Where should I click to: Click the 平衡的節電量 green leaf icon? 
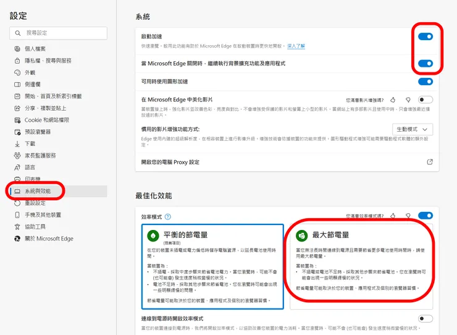pos(153,235)
